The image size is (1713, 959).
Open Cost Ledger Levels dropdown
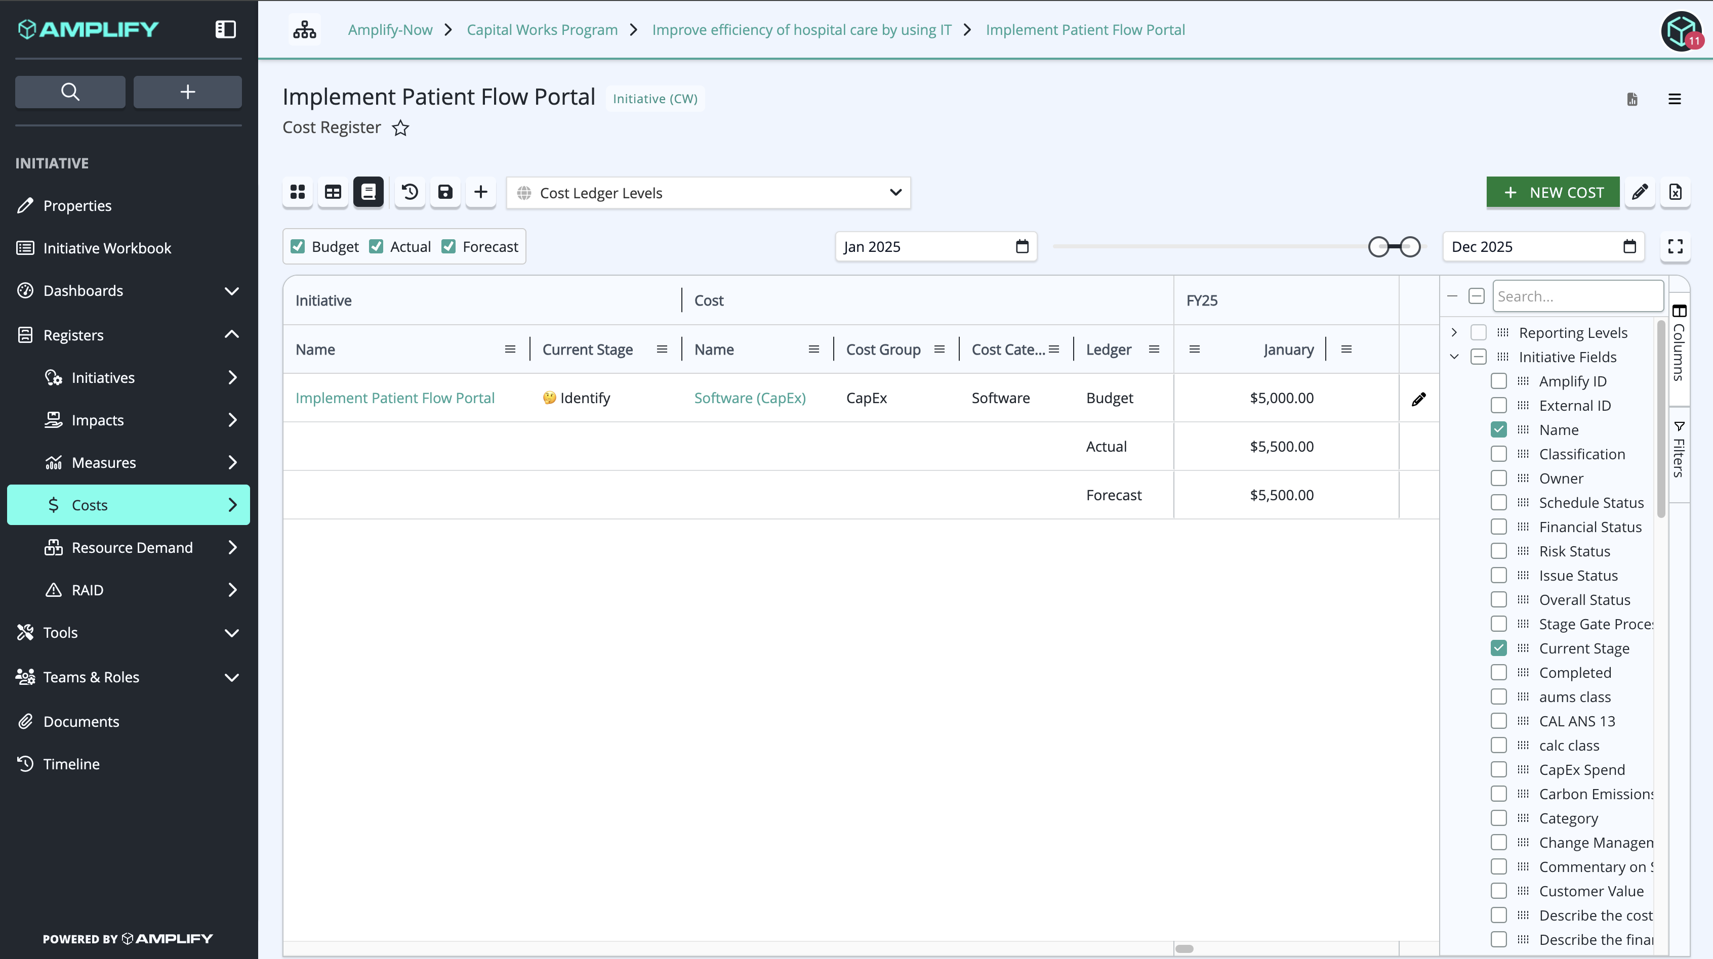708,193
